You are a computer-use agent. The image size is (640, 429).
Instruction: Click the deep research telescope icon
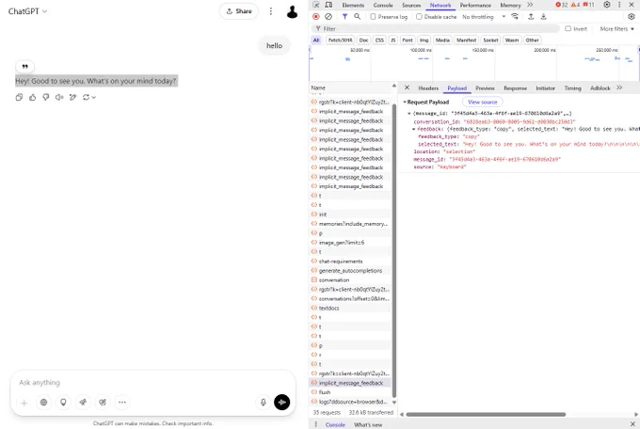(x=83, y=403)
